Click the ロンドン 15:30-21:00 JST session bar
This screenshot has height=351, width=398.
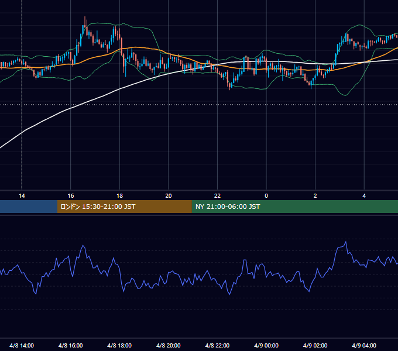tap(124, 207)
